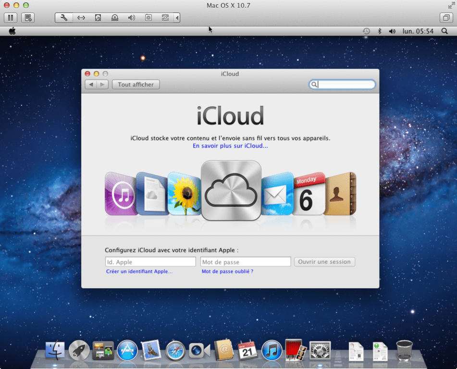Click the sync arrows toolbar icon
This screenshot has width=457, height=369.
pos(165,18)
